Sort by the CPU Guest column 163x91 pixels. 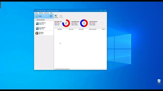point(71,29)
